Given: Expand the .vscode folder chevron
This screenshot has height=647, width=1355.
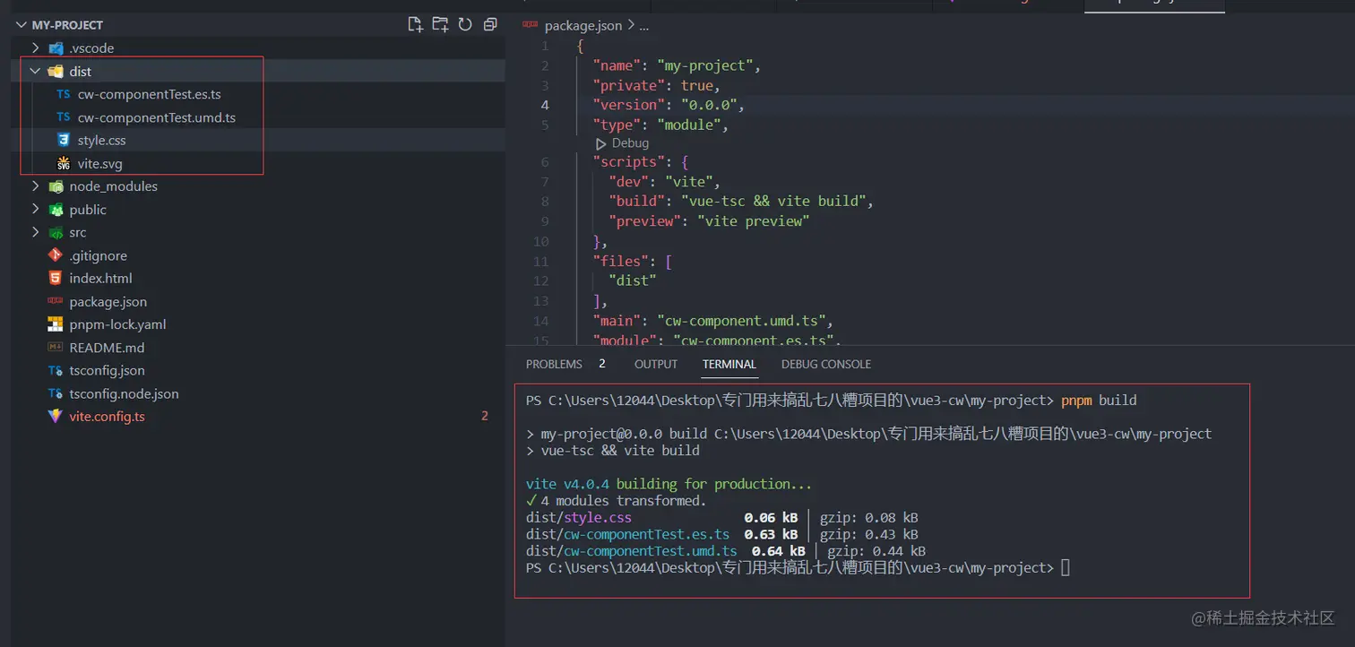Looking at the screenshot, I should click(x=36, y=48).
